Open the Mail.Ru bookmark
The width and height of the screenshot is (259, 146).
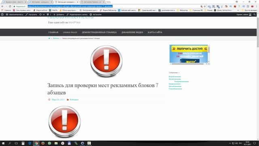[53, 10]
